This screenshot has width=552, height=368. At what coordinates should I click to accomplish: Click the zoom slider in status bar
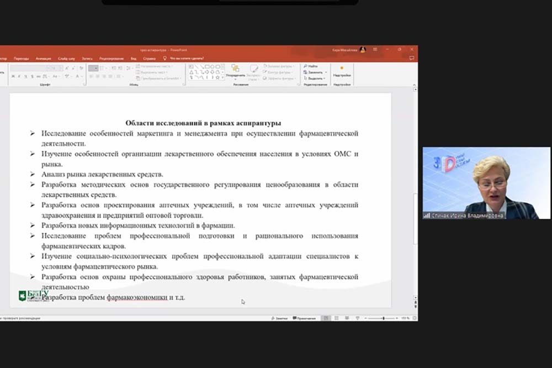tap(383, 318)
